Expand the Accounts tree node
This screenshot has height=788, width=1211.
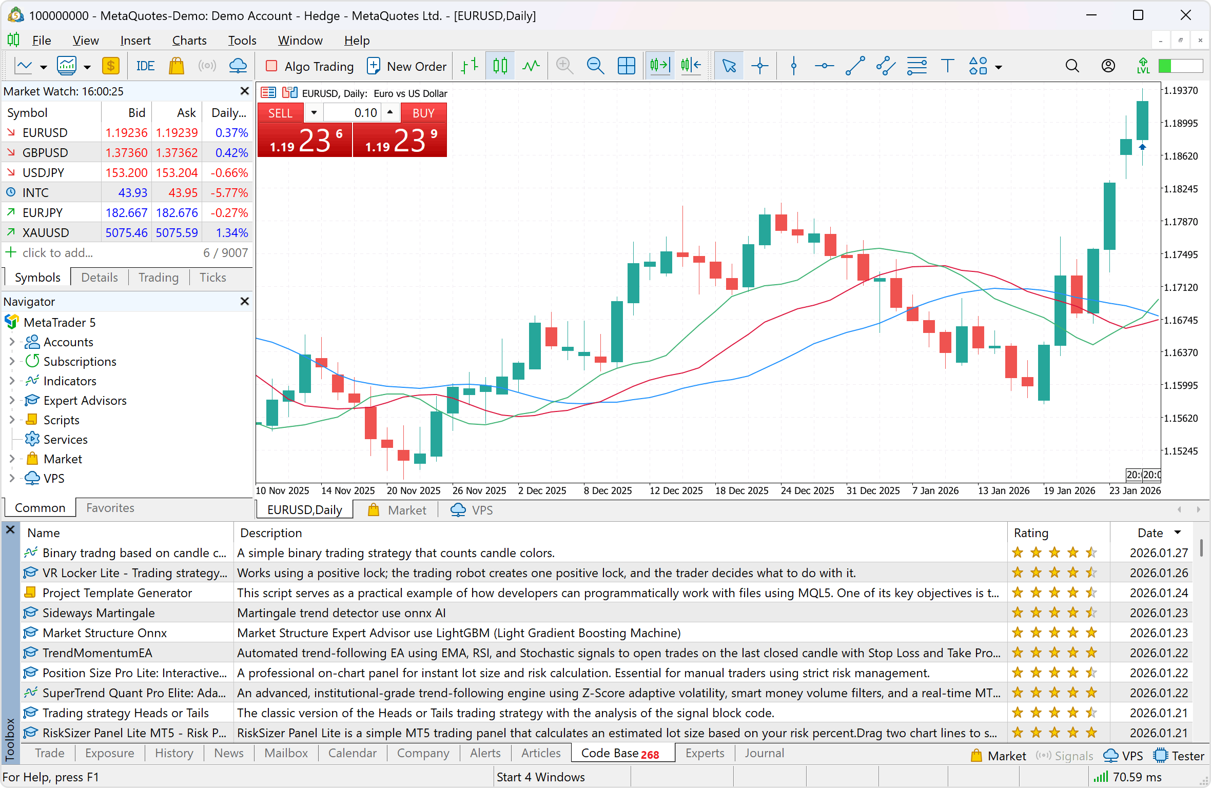click(x=12, y=342)
